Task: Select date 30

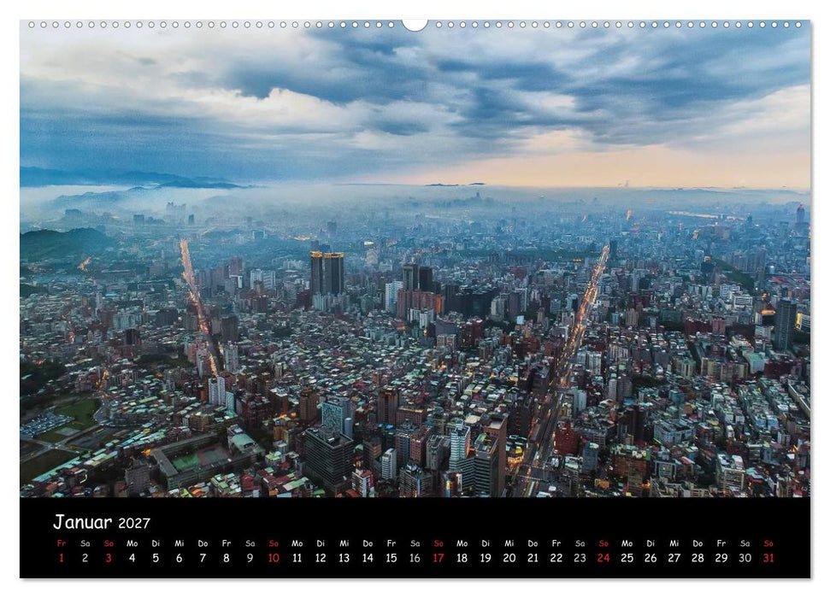Action: [745, 558]
